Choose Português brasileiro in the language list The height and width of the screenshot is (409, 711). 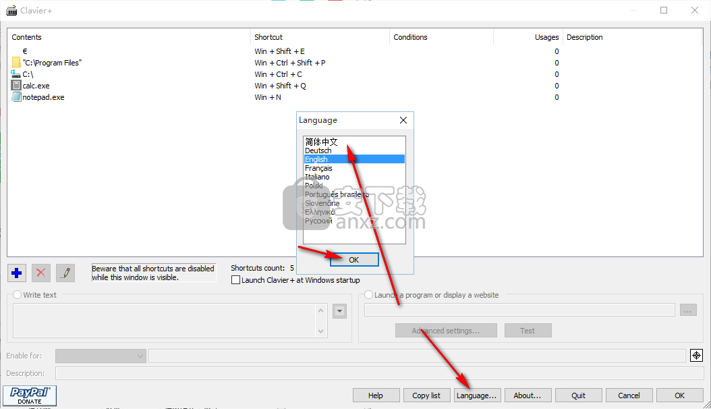coord(355,194)
